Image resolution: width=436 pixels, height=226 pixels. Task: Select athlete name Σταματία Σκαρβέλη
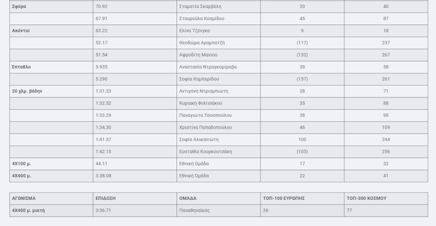201,7
